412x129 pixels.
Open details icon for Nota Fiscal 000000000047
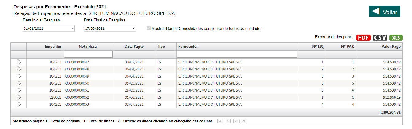tap(18, 62)
